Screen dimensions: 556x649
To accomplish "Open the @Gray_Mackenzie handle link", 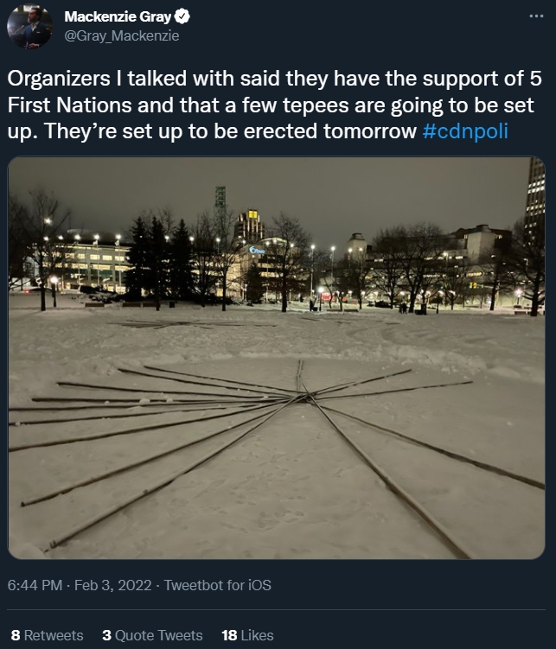I will [x=122, y=36].
